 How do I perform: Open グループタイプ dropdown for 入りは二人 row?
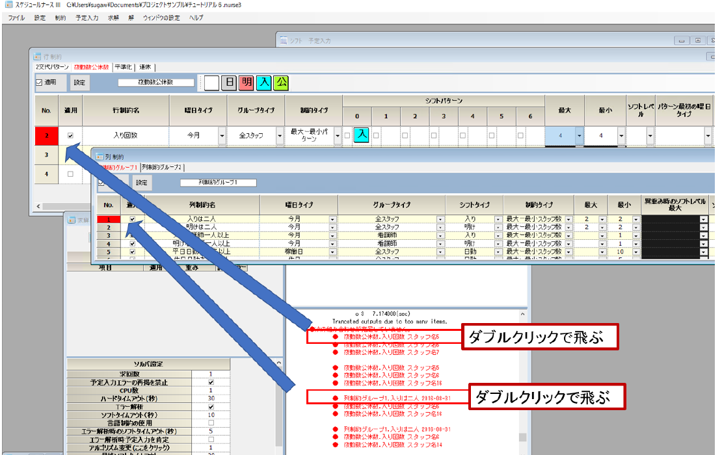[440, 220]
